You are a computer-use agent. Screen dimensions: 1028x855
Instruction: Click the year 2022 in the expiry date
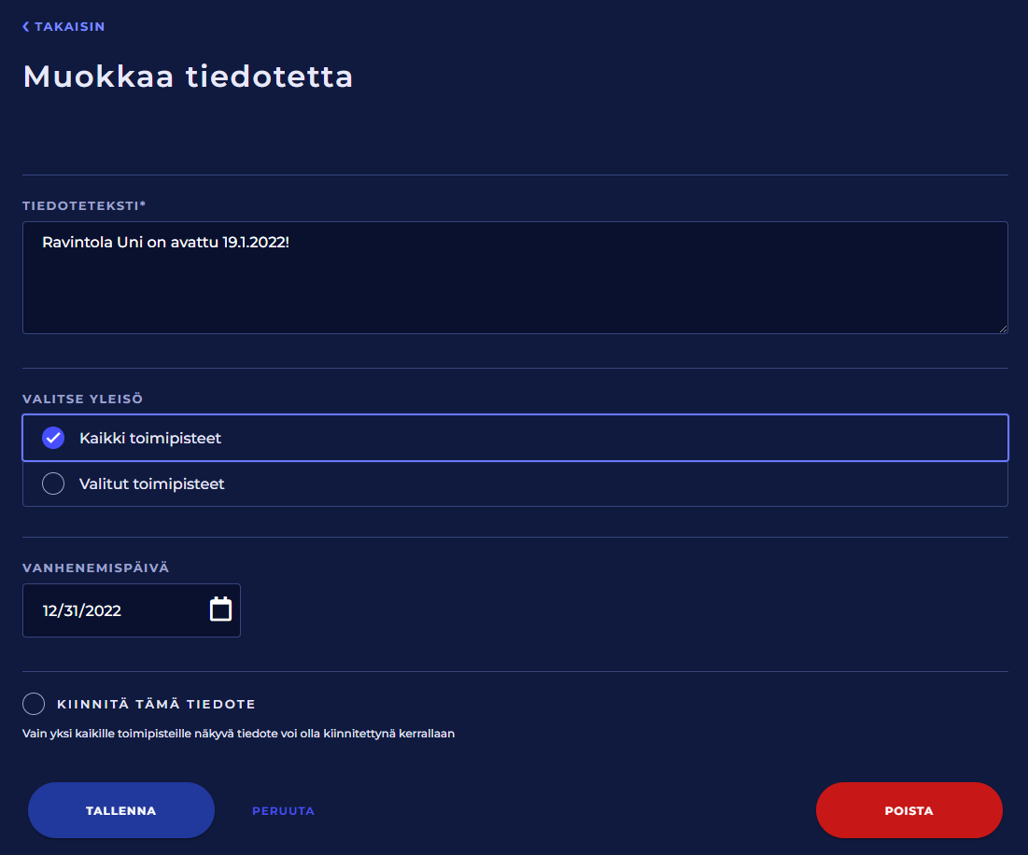[x=104, y=611]
